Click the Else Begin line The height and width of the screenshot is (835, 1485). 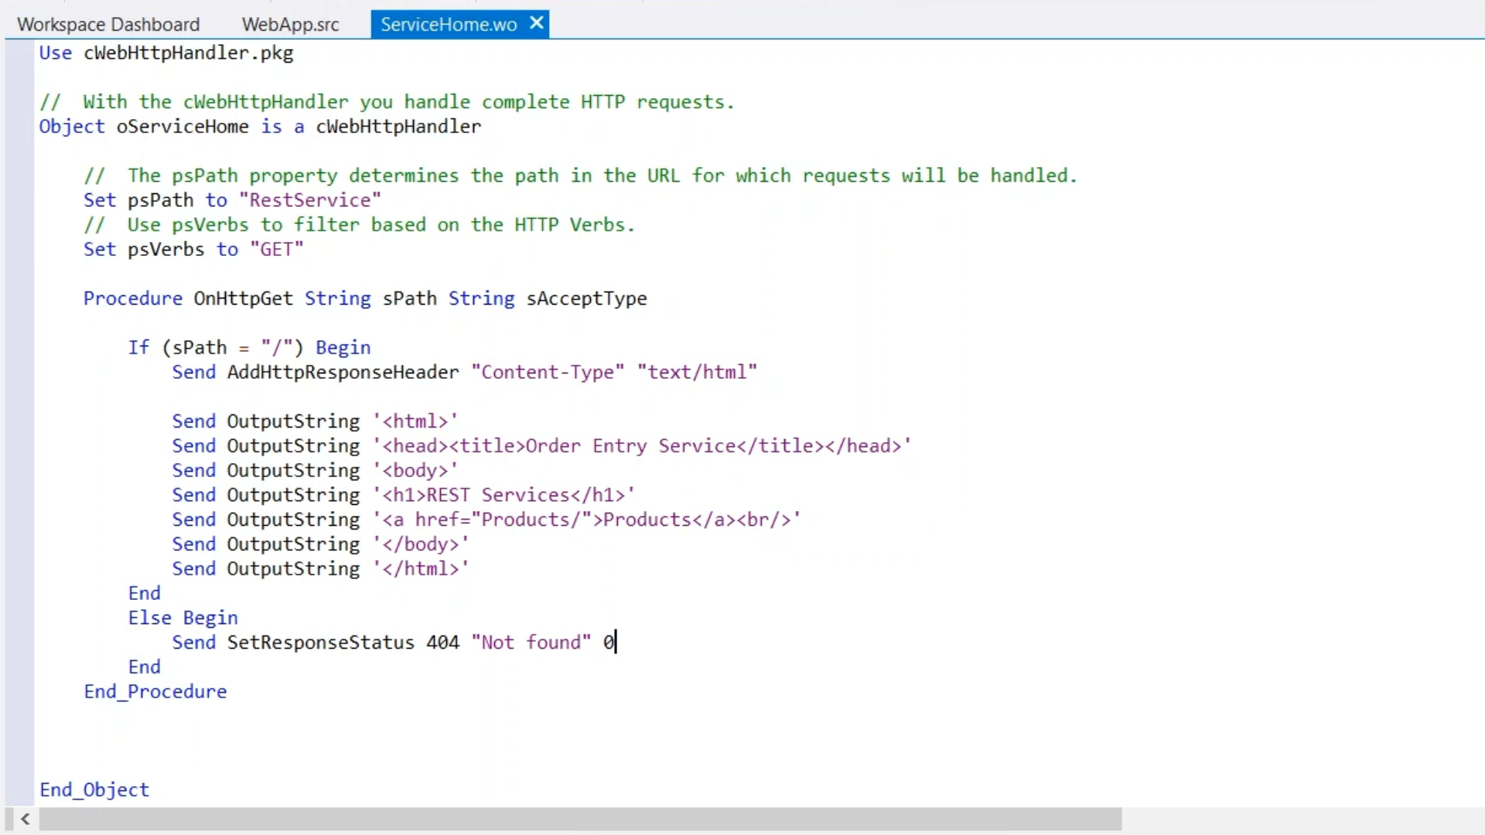(x=183, y=618)
